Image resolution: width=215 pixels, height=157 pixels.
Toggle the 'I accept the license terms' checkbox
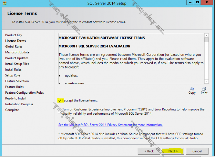(60, 101)
